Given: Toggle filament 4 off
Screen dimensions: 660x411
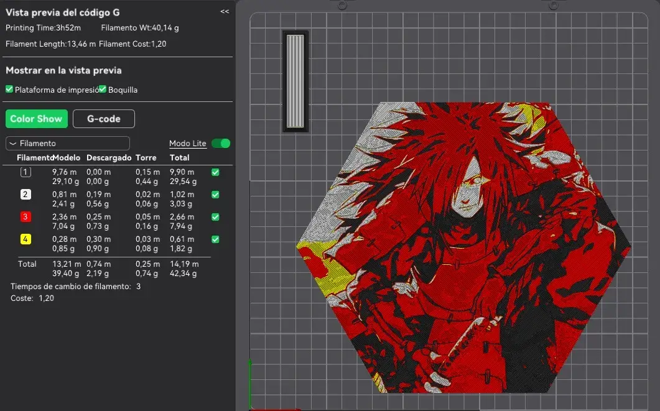Looking at the screenshot, I should click(x=216, y=239).
